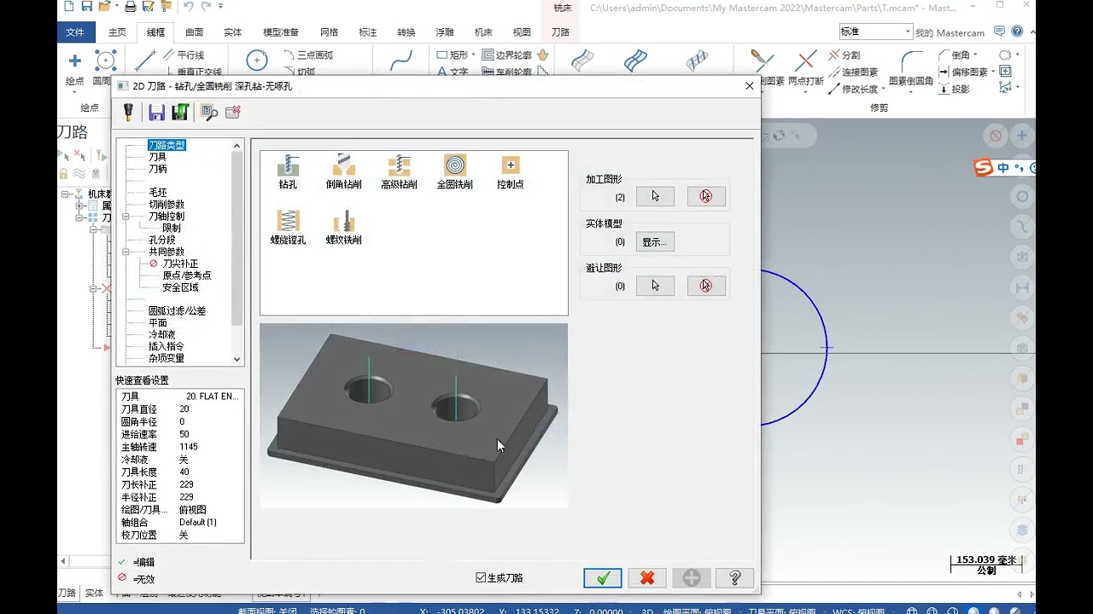Click the 显示... button for solid model

coord(655,241)
